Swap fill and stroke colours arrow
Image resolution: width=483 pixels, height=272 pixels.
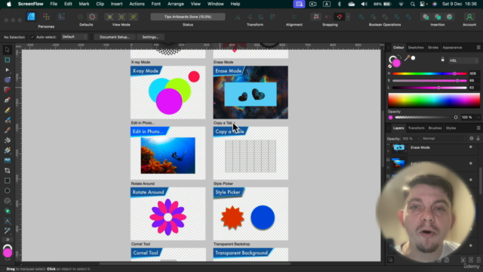click(x=399, y=57)
